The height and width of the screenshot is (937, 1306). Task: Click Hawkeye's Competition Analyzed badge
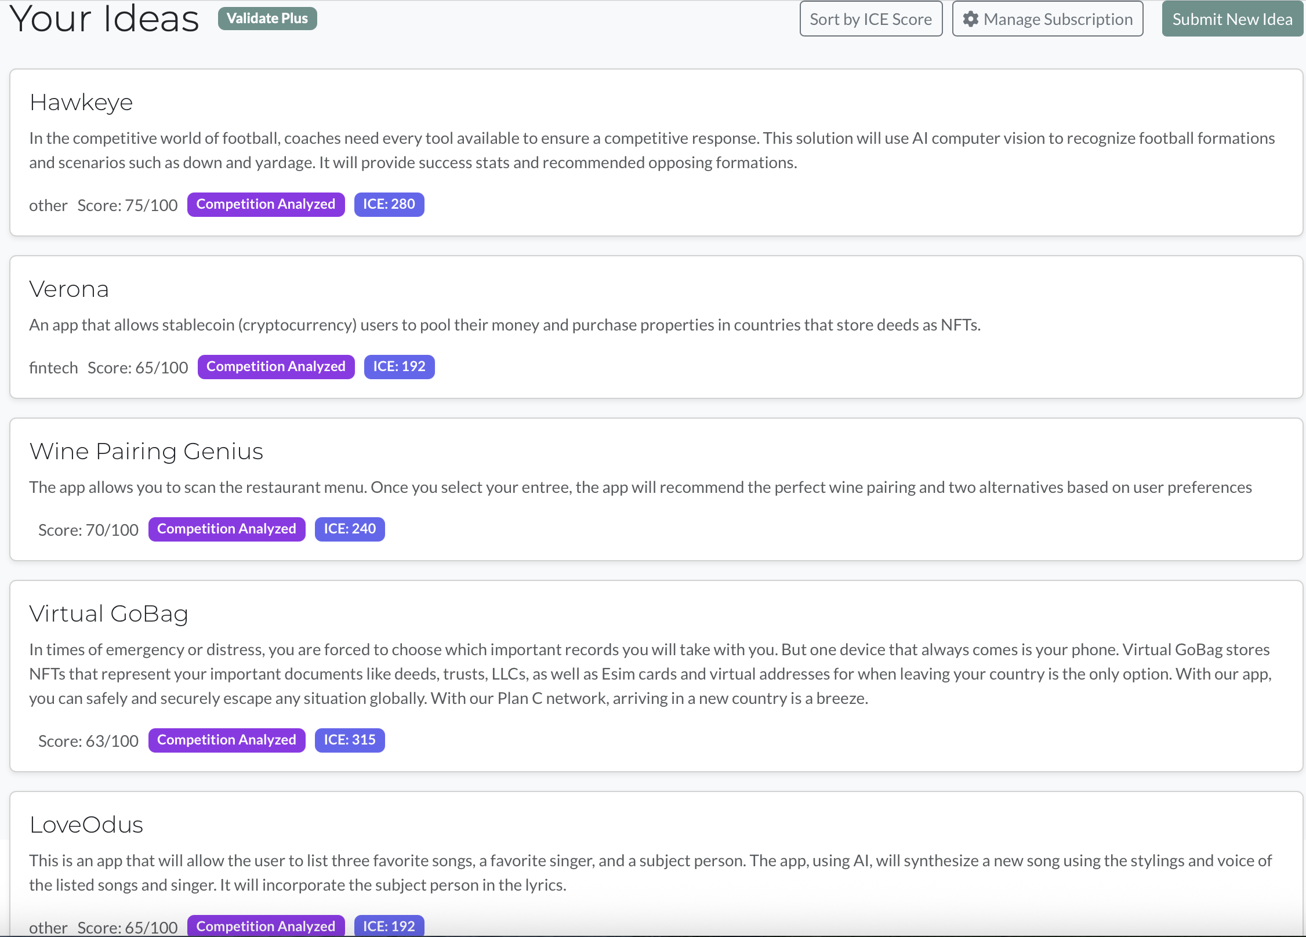(x=266, y=205)
